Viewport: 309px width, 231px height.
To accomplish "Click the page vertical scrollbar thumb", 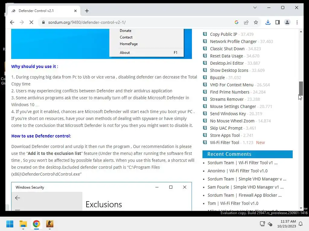I will (x=301, y=88).
